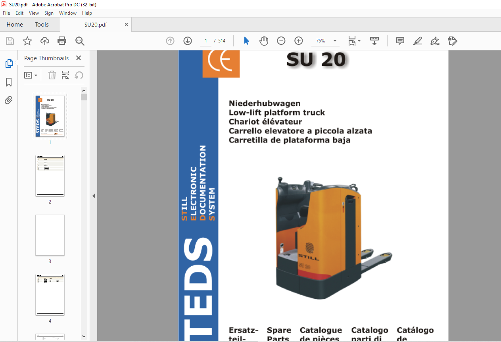Delete selected page with the trash icon
The image size is (501, 342).
52,75
